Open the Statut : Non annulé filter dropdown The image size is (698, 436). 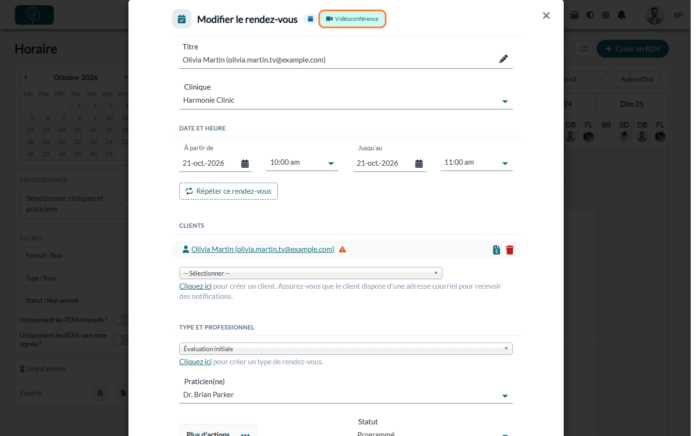click(74, 301)
